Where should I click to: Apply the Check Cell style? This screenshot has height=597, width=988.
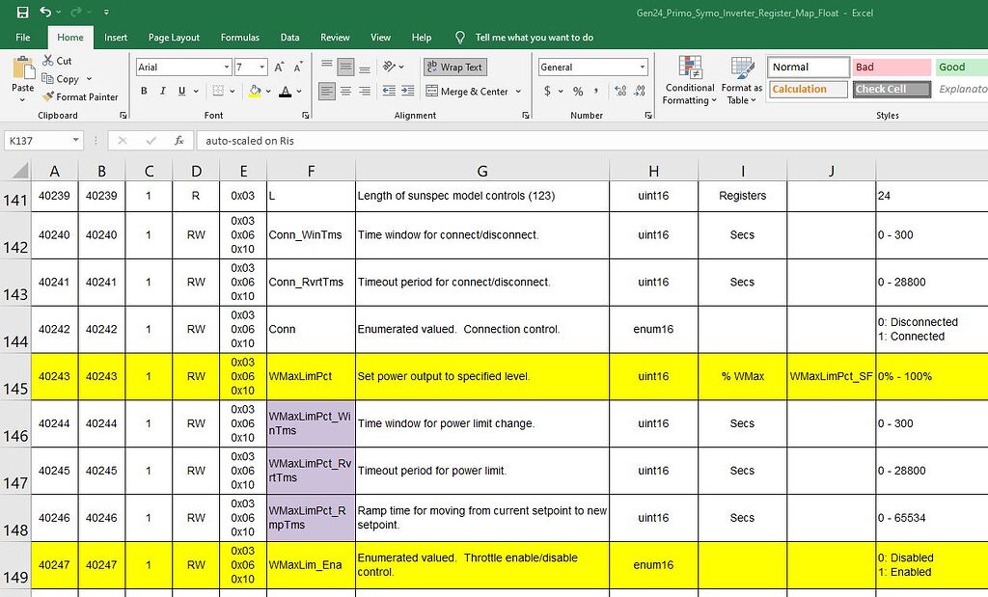pos(892,89)
